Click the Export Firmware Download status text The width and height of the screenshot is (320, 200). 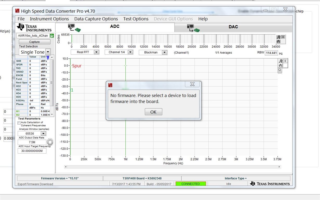click(x=35, y=184)
